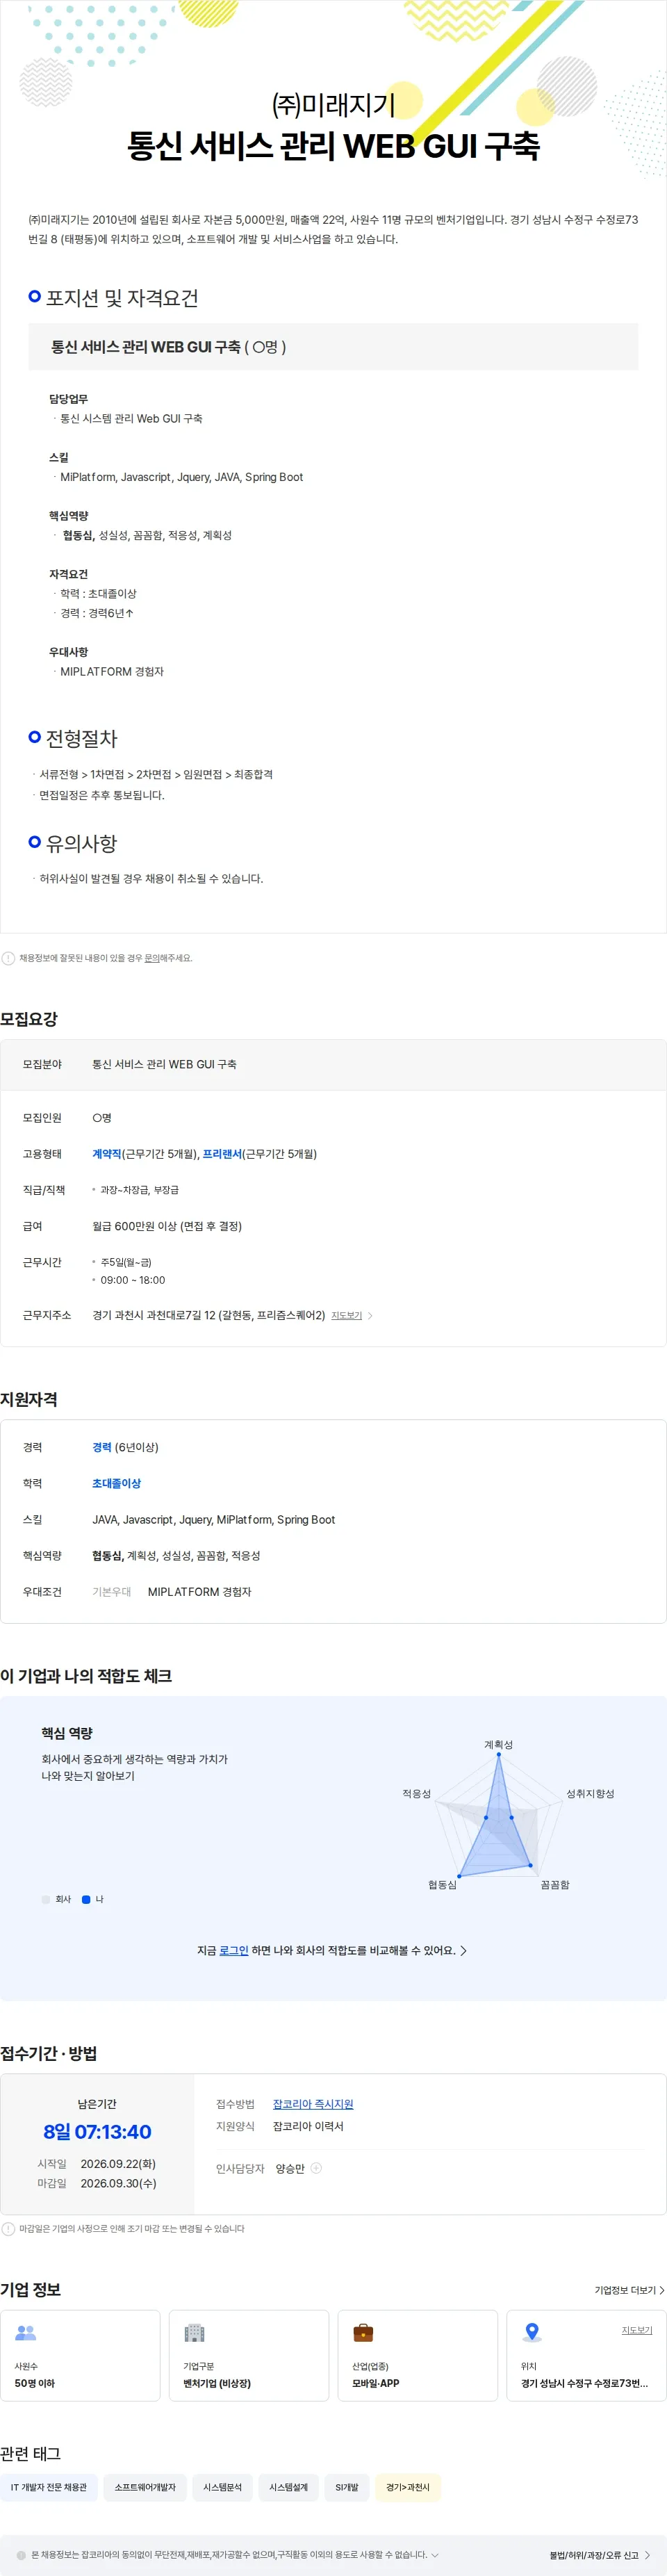The height and width of the screenshot is (2576, 667).
Task: Click 초대졸이상 education link
Action: 116,1483
